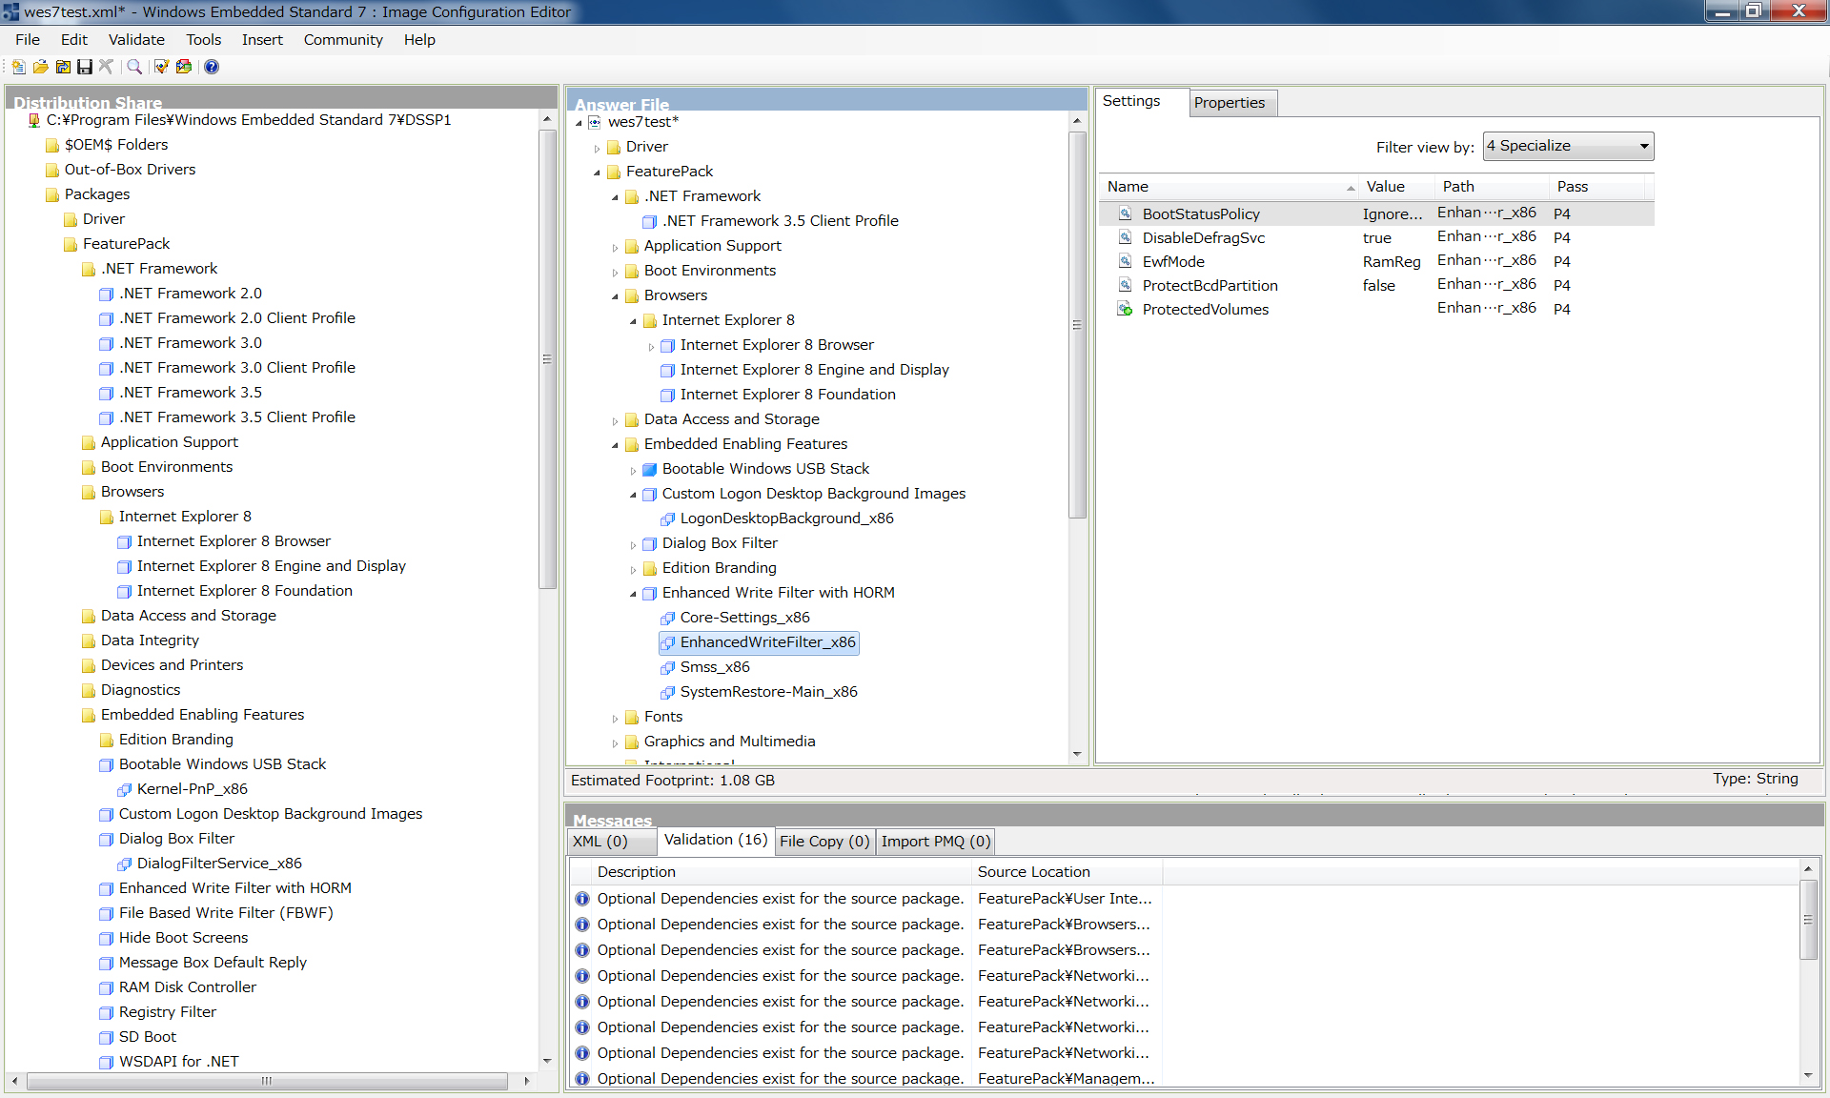Select Hide Boot Screens in Distribution Share
This screenshot has width=1830, height=1098.
coord(183,938)
